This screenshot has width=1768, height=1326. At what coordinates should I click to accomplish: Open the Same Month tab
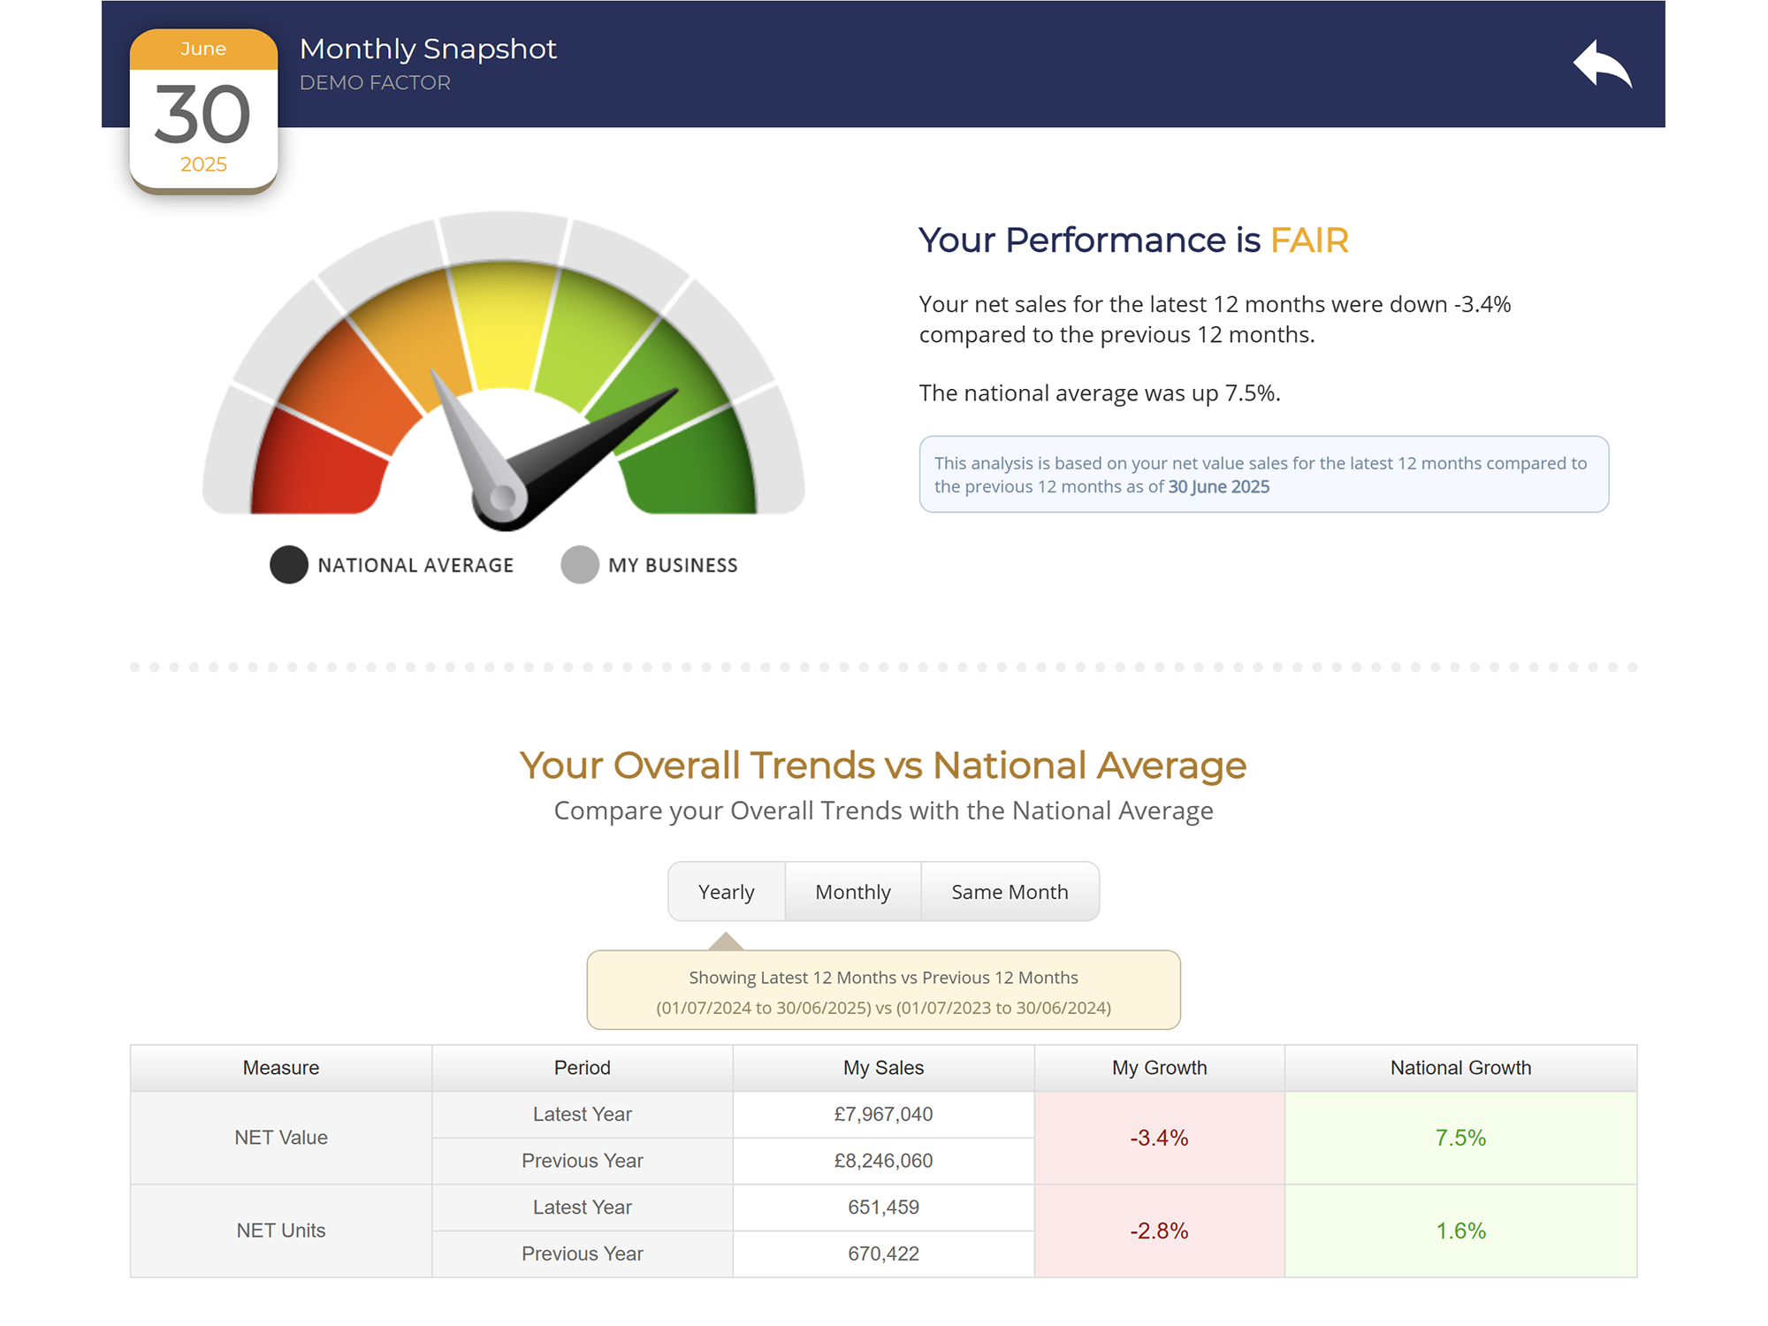[x=1010, y=892]
